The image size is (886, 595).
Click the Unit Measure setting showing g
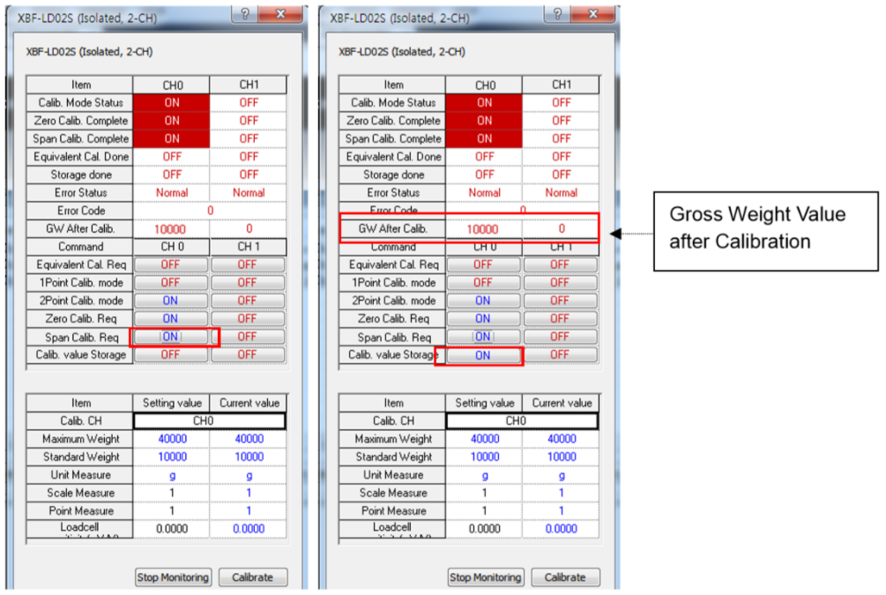[171, 474]
